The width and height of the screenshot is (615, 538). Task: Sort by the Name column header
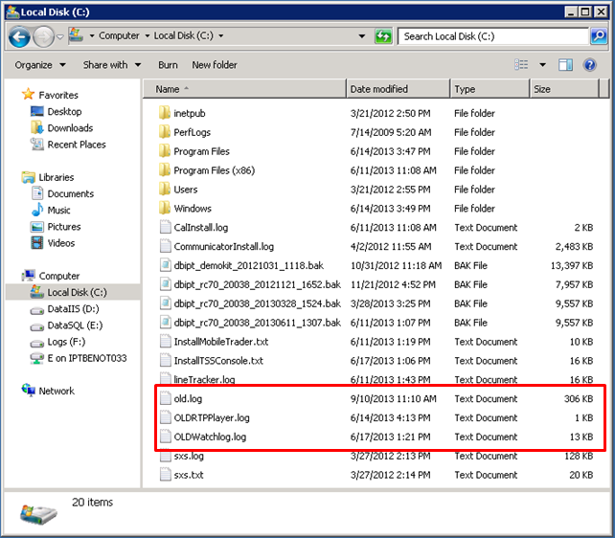coord(244,89)
